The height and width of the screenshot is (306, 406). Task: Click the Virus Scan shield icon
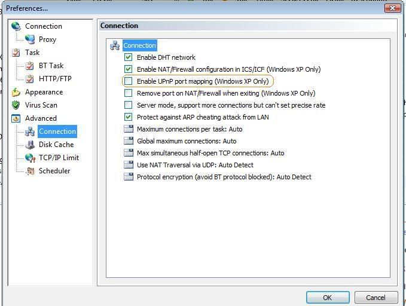[x=16, y=105]
